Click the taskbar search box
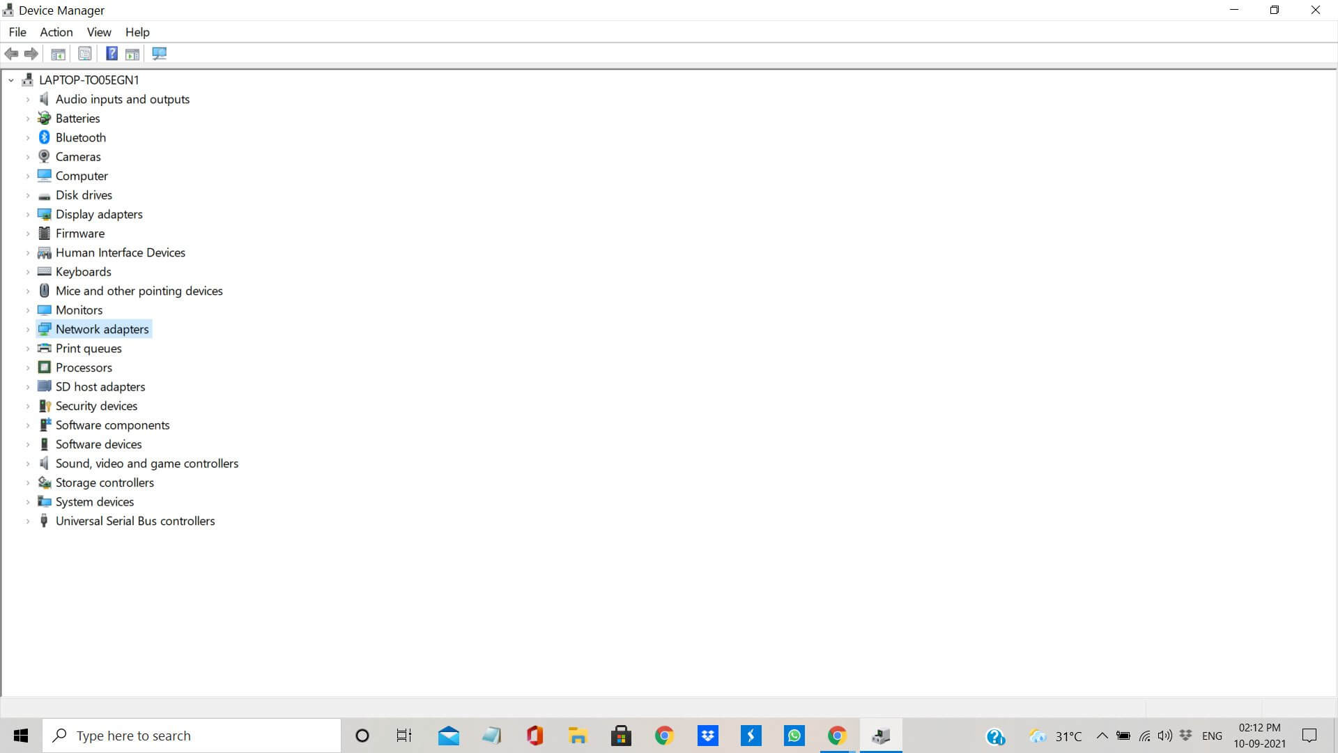 tap(192, 736)
